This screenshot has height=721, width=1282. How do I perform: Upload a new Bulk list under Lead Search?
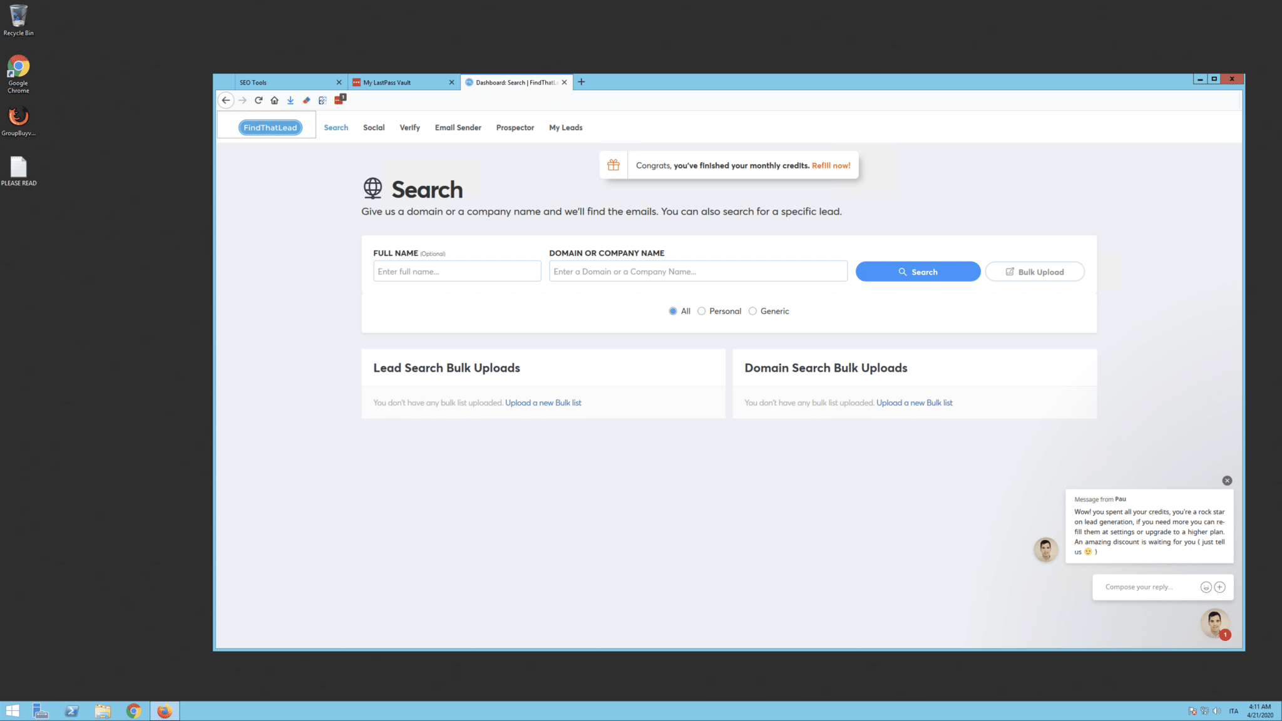point(543,403)
